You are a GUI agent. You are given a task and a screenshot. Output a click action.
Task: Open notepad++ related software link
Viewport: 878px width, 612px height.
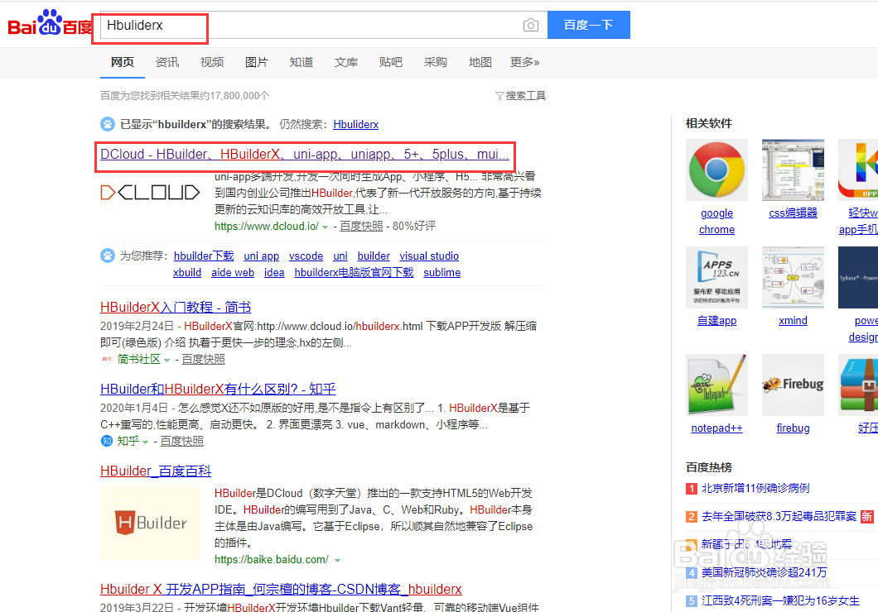pos(716,428)
